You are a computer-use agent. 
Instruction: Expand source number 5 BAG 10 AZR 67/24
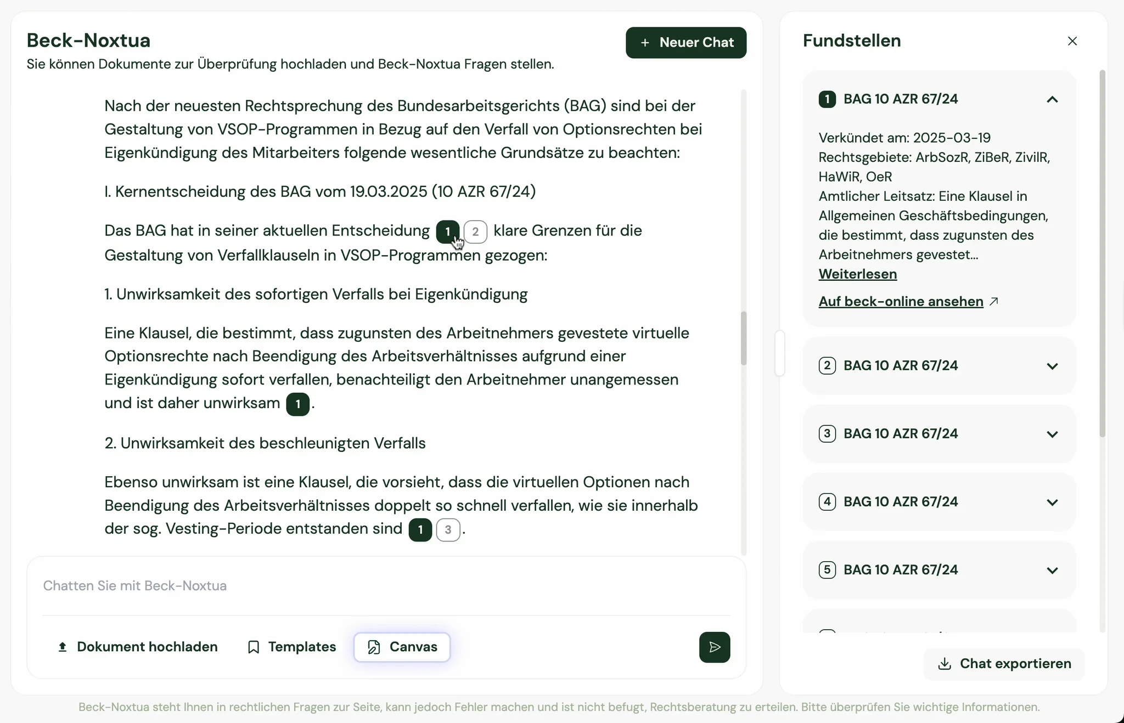1052,570
